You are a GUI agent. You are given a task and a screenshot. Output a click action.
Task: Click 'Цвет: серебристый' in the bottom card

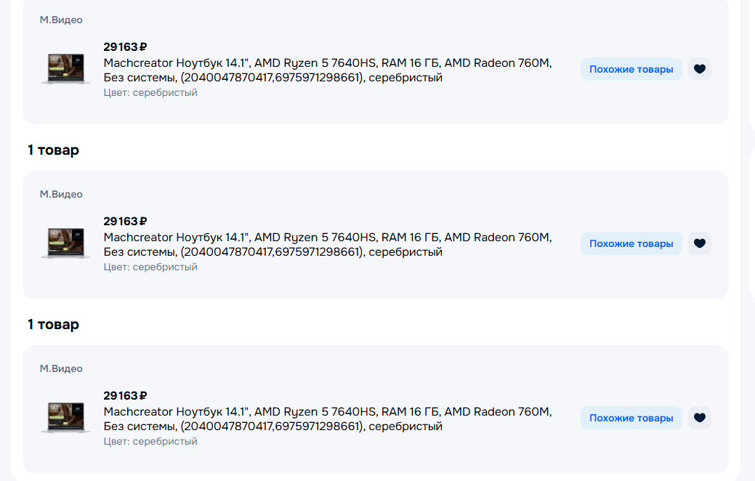[x=150, y=441]
